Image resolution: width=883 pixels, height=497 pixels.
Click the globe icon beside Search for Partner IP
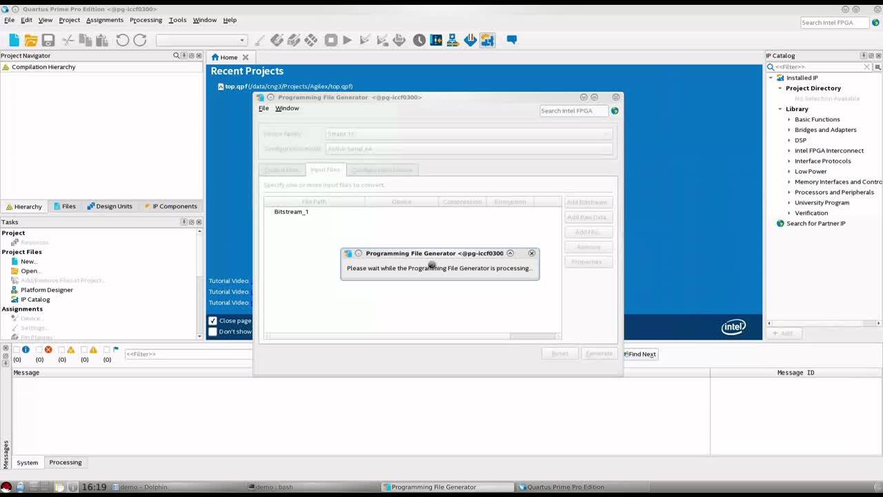780,224
